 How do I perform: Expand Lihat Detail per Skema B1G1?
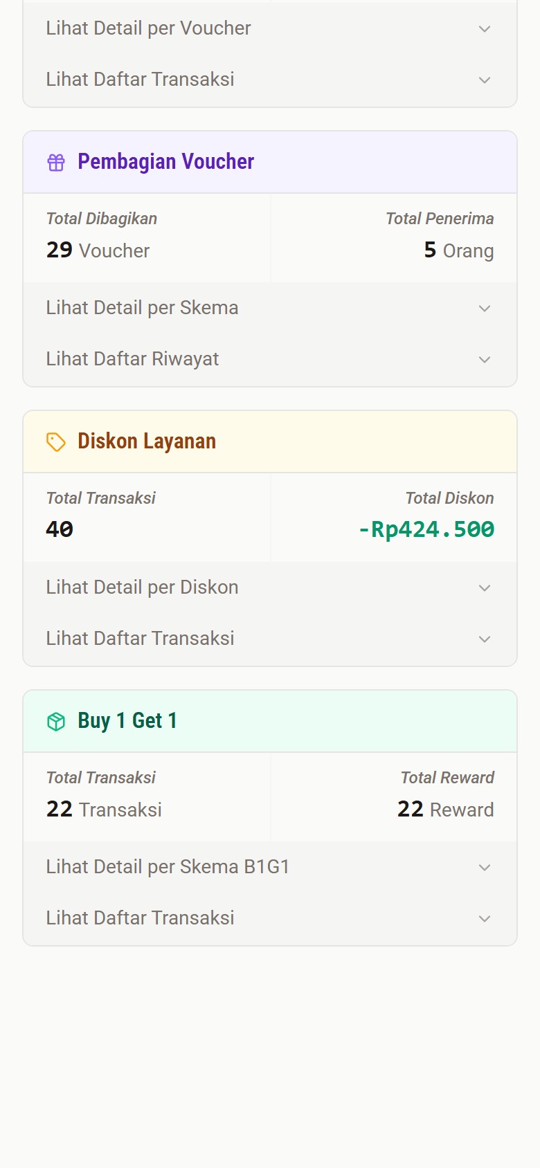pos(168,867)
